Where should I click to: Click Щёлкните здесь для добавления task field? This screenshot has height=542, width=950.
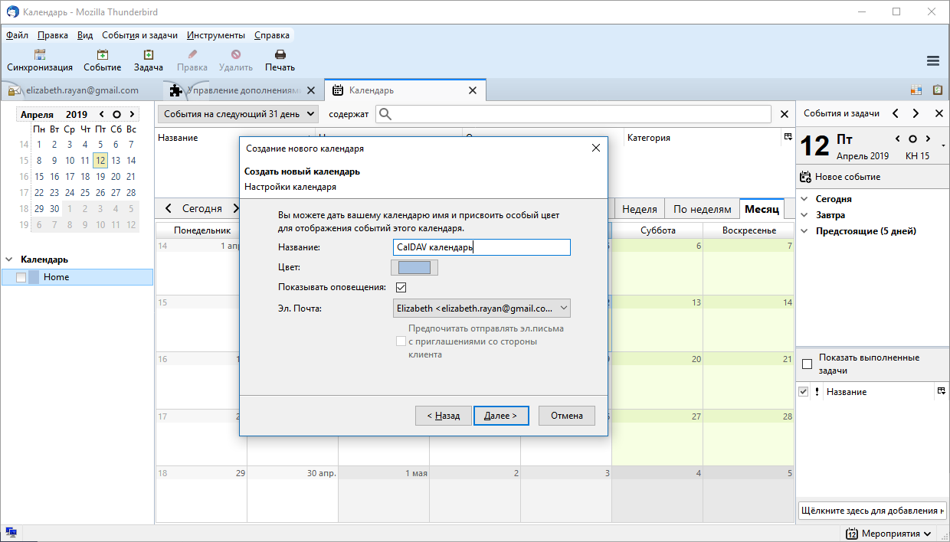pyautogui.click(x=872, y=511)
